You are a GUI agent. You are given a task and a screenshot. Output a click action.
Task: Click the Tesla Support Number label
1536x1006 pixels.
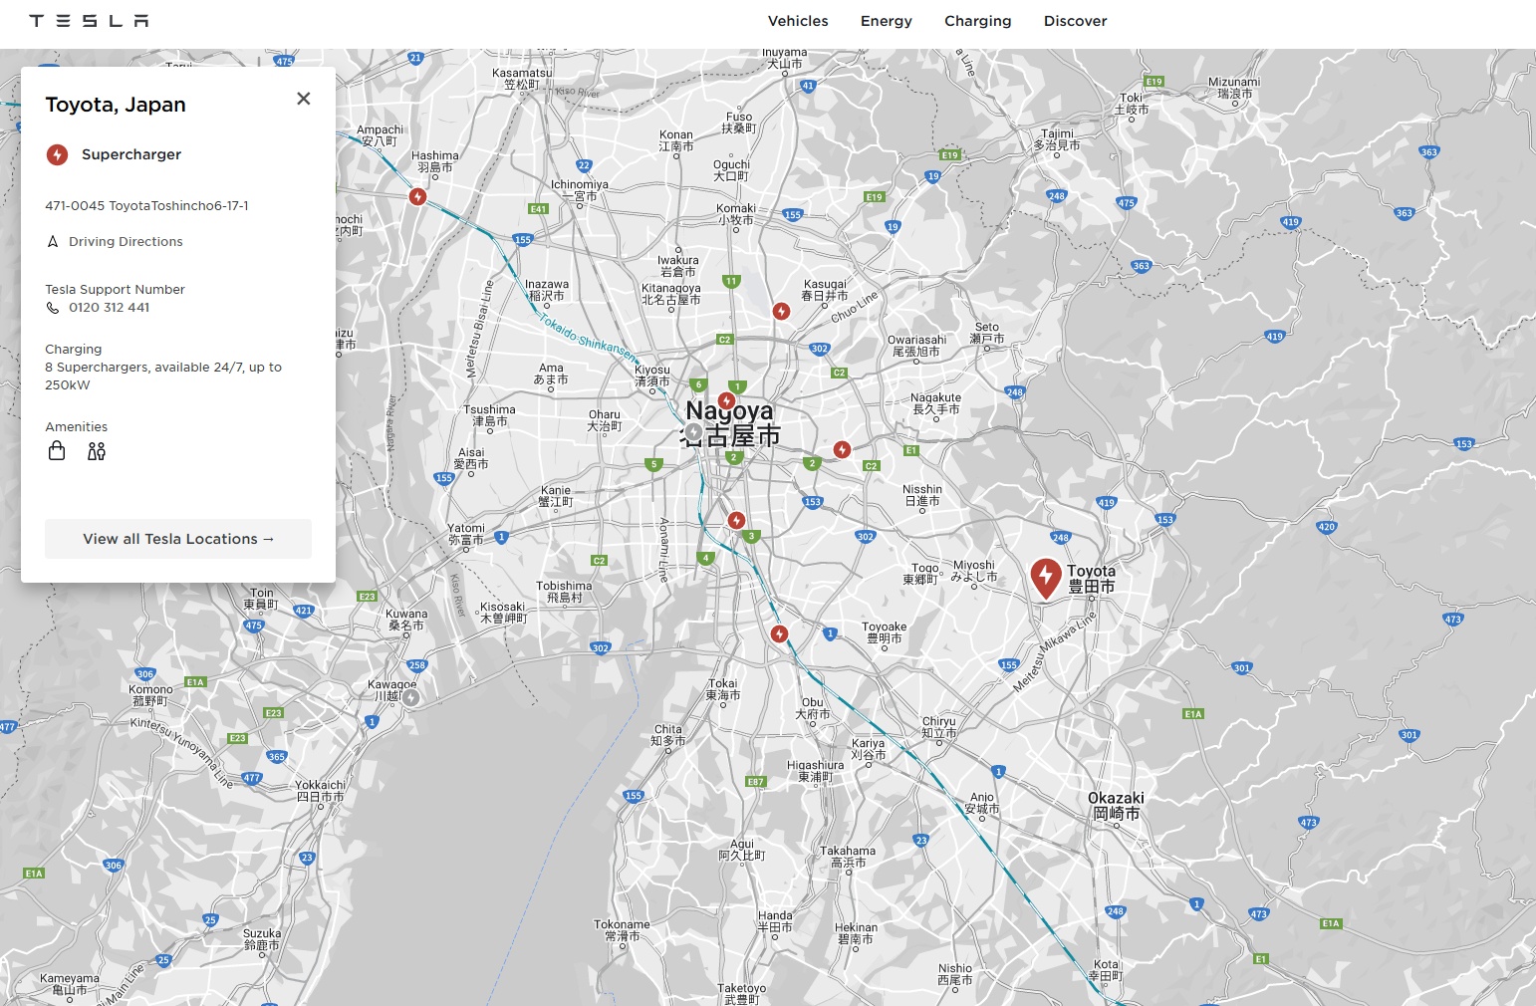point(115,290)
